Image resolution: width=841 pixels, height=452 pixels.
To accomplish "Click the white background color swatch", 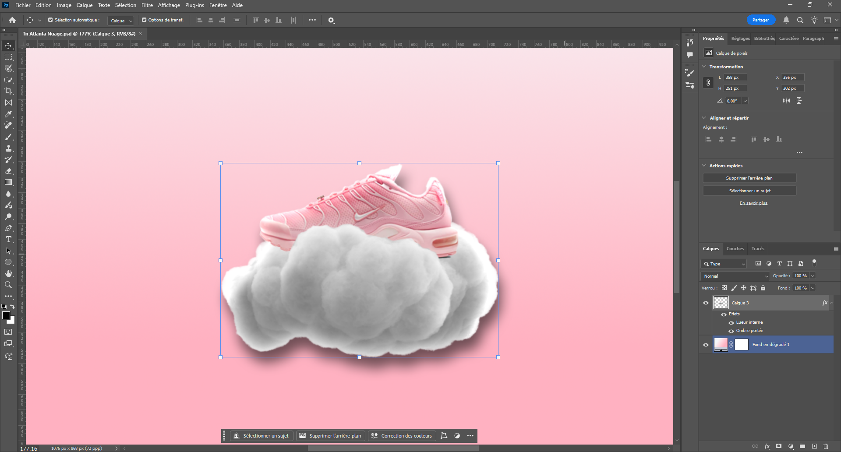I will [12, 321].
